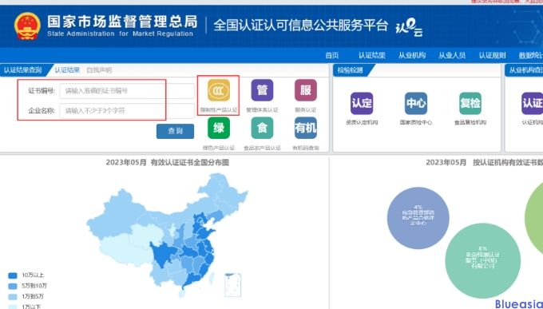Image resolution: width=543 pixels, height=309 pixels.
Task: Open the 中心 national quality inspection center icon
Action: click(x=416, y=103)
